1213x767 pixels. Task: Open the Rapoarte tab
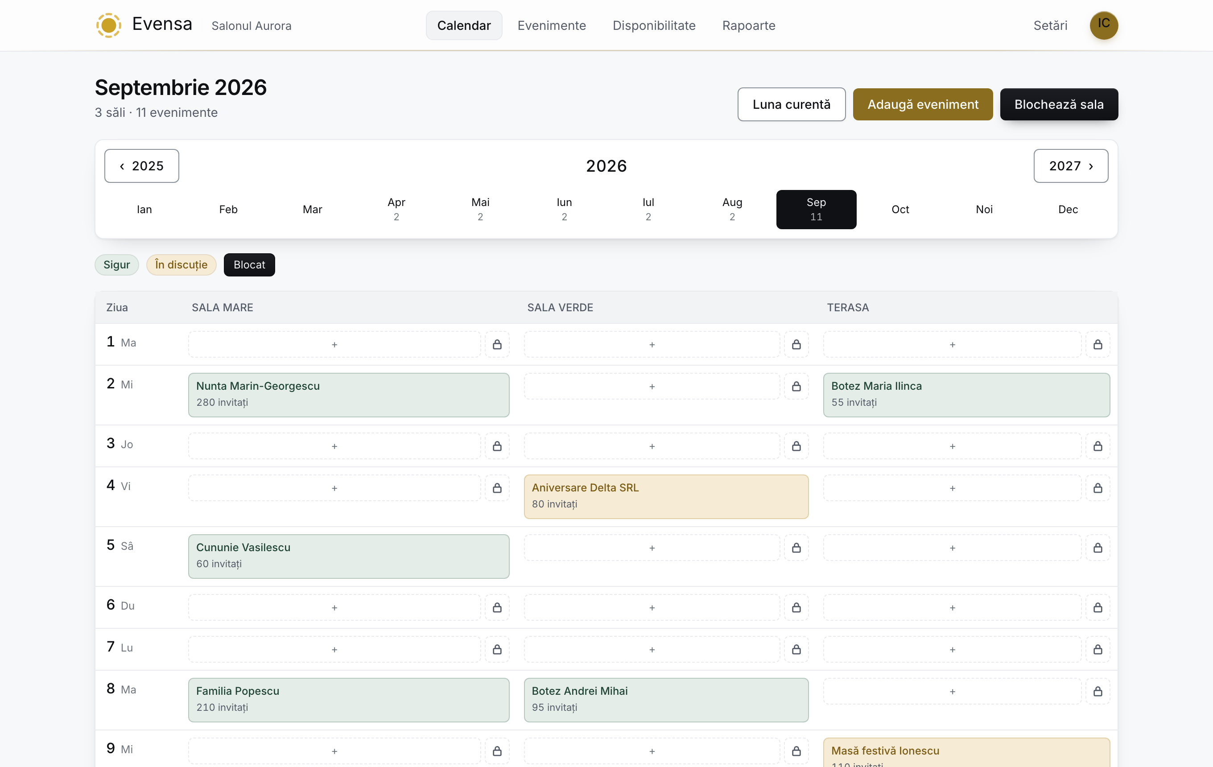[x=749, y=25]
